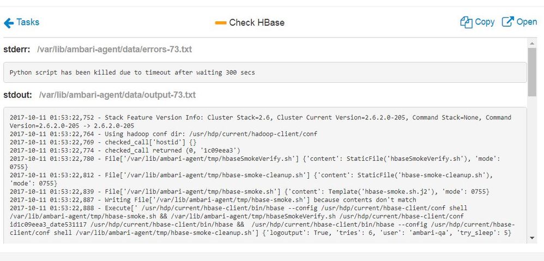This screenshot has width=544, height=261.
Task: Click the Copy clipboard icon
Action: (466, 22)
